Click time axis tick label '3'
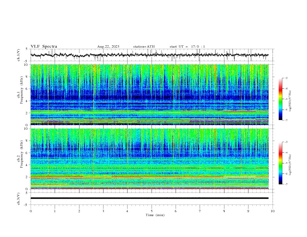The height and width of the screenshot is (237, 307). pos(103,211)
